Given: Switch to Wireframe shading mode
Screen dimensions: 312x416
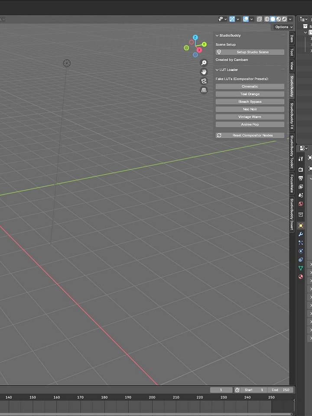Looking at the screenshot, I should [x=267, y=19].
